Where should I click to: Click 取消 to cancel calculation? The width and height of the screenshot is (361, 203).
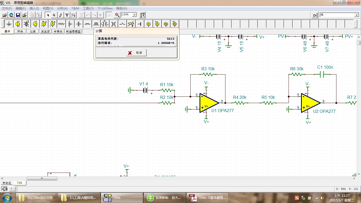(x=136, y=53)
